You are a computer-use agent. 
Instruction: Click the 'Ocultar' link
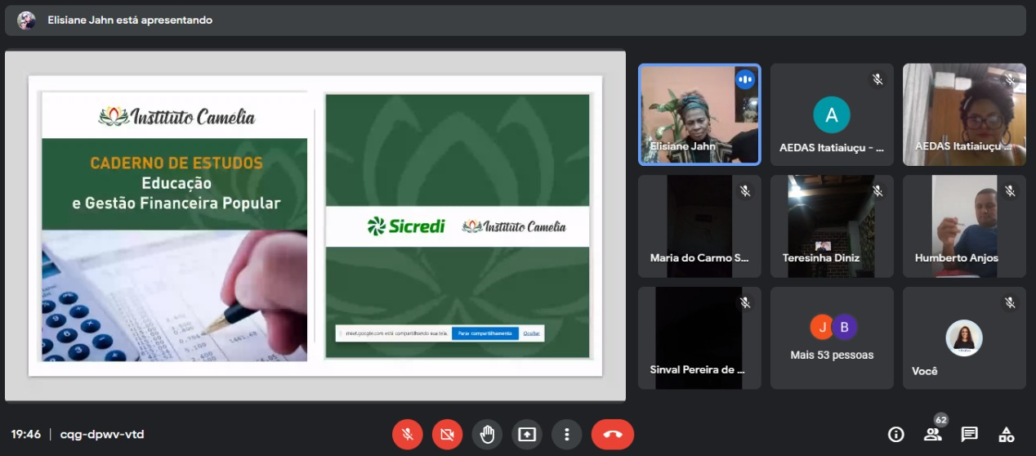point(531,333)
